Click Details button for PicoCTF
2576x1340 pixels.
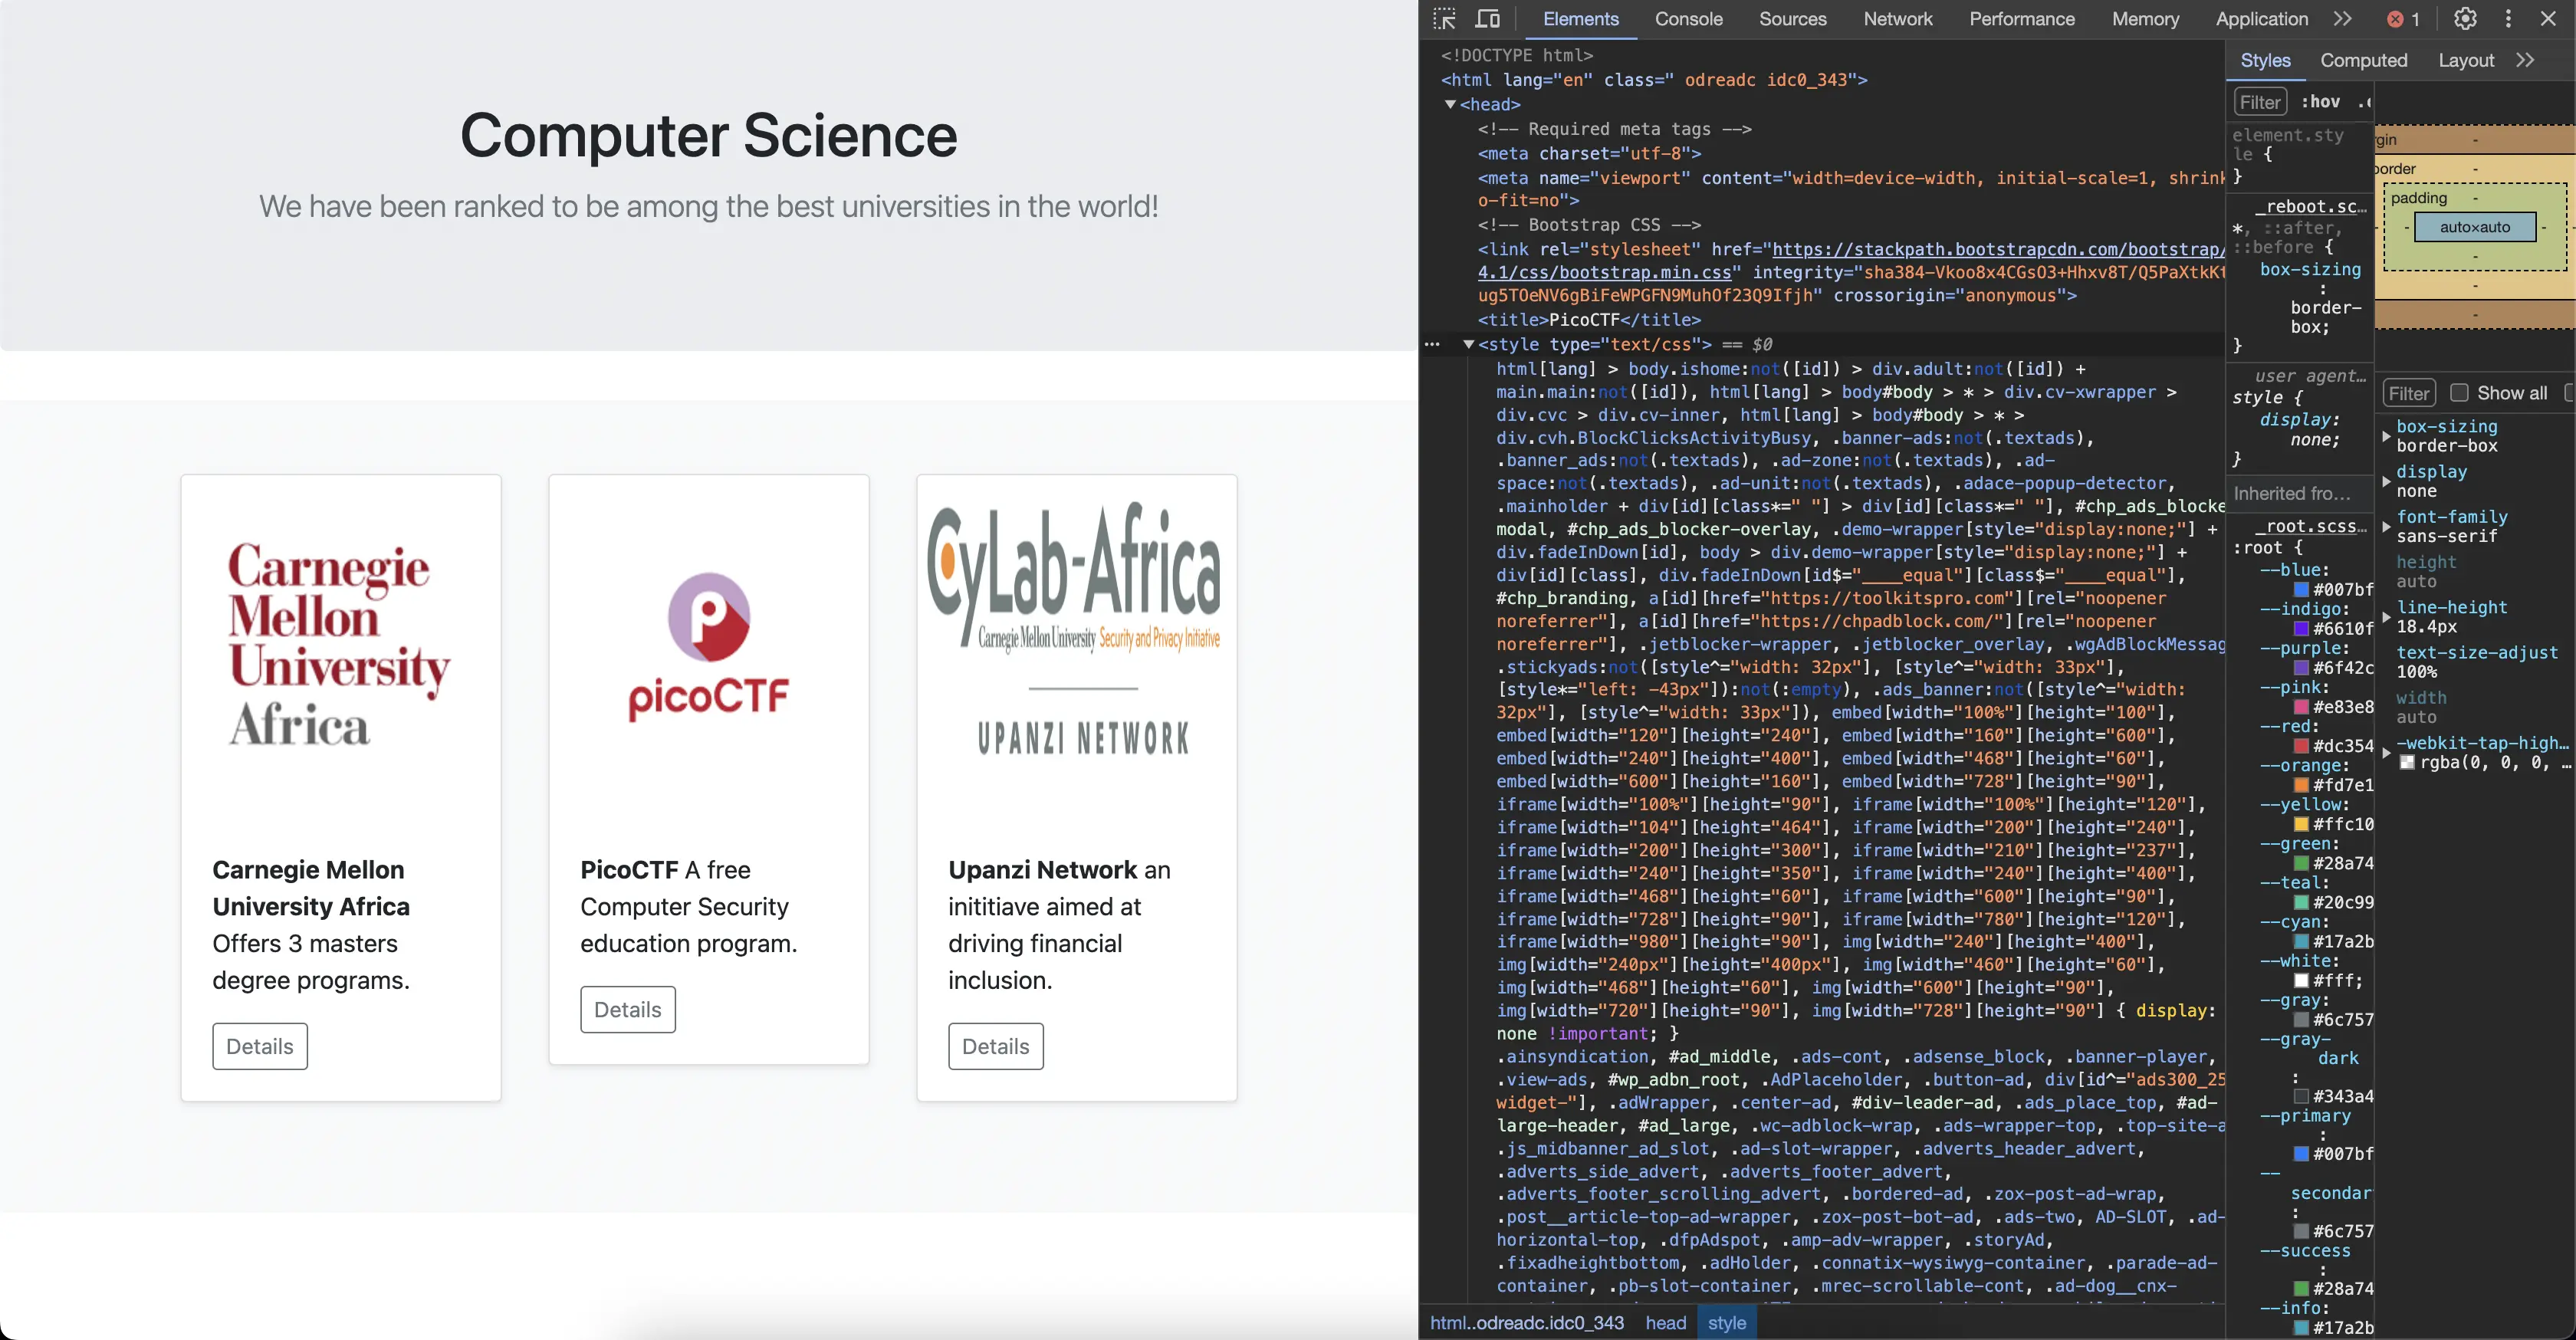[627, 1010]
